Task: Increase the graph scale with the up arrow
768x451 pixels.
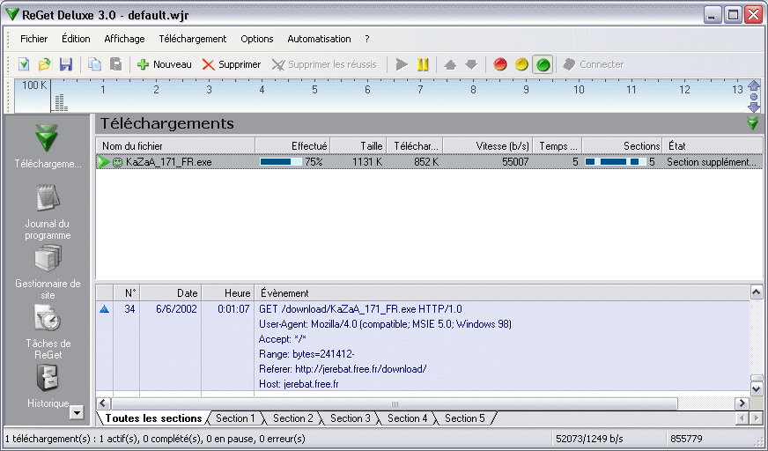Action: pos(754,85)
